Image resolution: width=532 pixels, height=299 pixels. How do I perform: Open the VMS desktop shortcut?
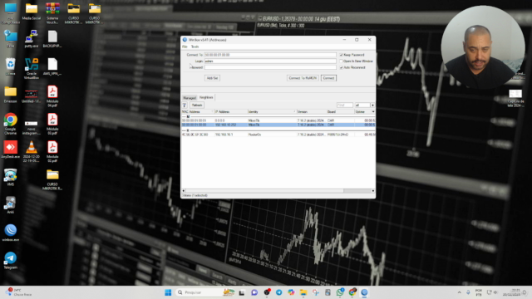coord(11,177)
